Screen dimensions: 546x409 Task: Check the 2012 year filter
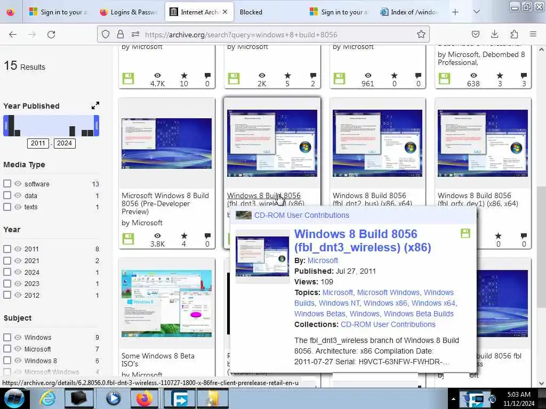pyautogui.click(x=7, y=295)
